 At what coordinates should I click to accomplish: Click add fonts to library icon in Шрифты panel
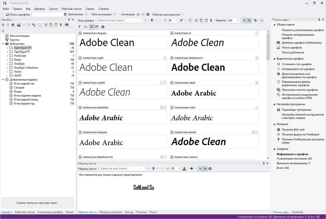[67, 25]
